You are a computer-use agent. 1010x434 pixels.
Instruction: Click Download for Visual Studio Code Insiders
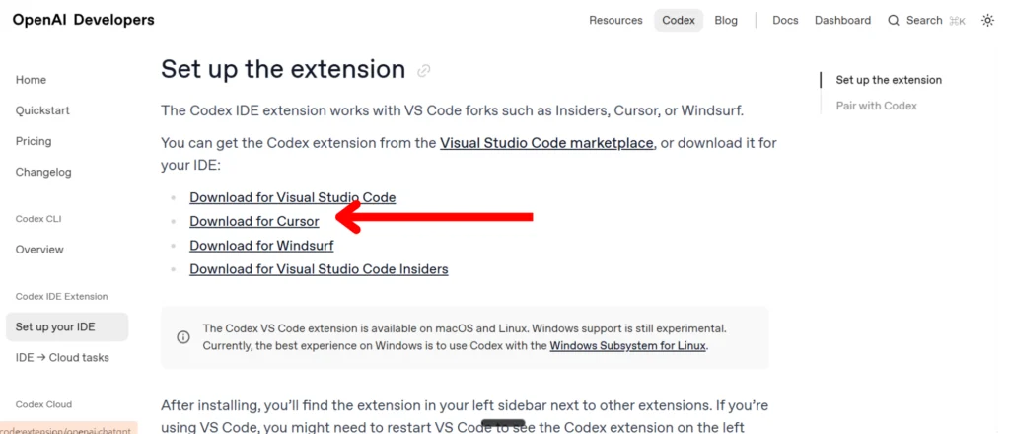click(x=319, y=269)
